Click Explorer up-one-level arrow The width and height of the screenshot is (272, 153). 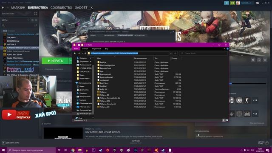85,53
